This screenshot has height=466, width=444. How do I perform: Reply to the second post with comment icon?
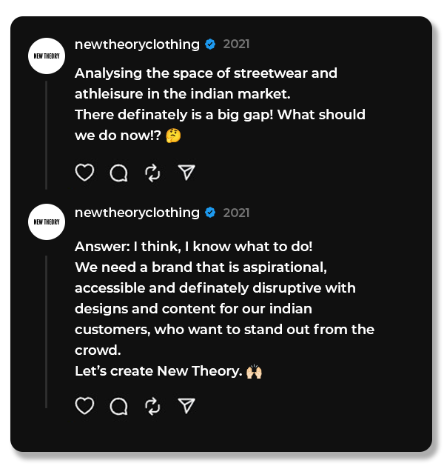tap(118, 406)
